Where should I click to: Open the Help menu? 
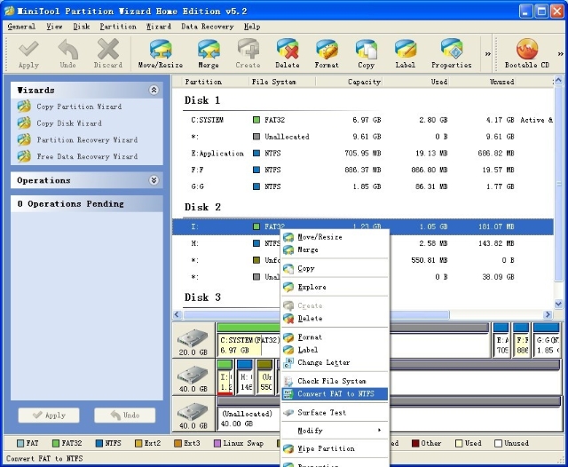pos(252,27)
